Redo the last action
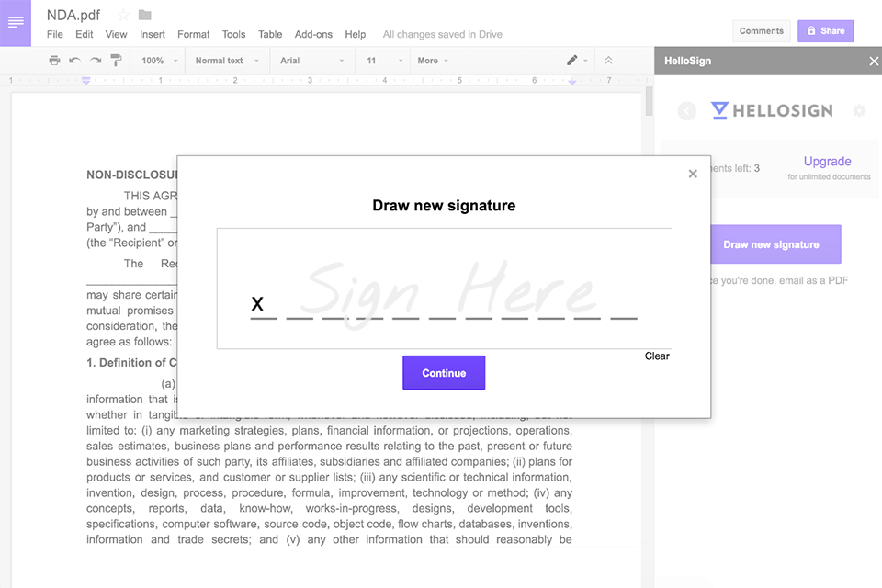The height and width of the screenshot is (588, 882). click(x=96, y=61)
